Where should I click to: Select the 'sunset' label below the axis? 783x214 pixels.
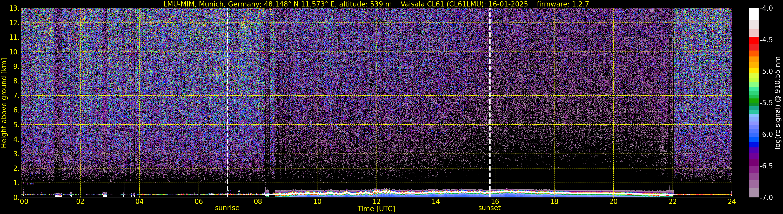[x=489, y=208]
